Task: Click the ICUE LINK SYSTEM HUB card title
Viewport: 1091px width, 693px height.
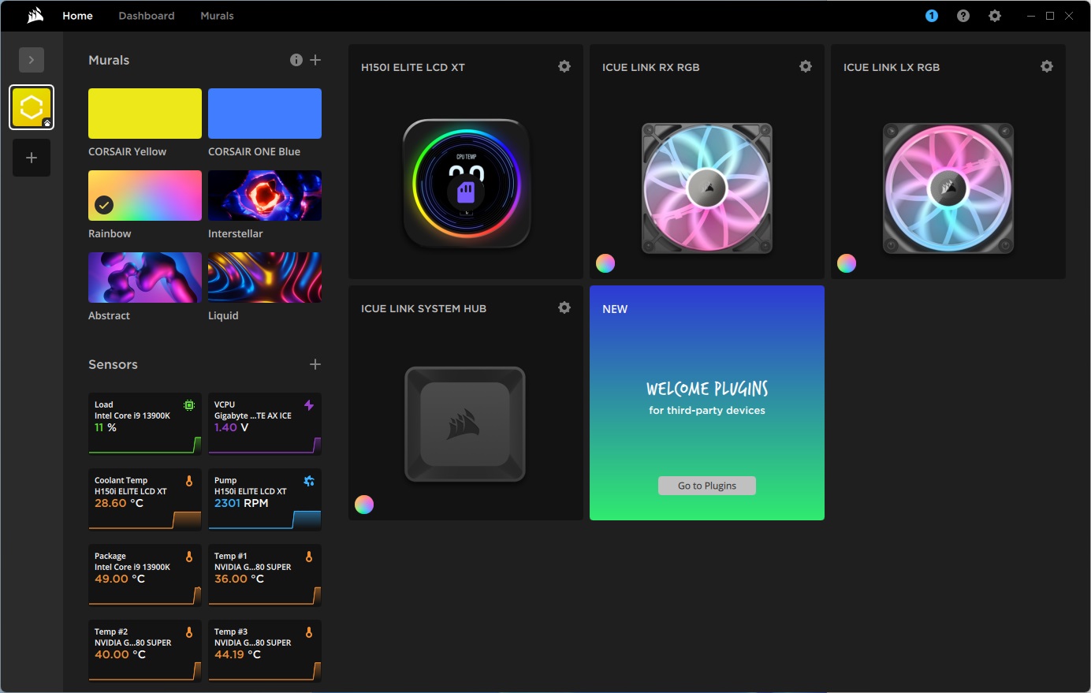Action: (x=423, y=308)
